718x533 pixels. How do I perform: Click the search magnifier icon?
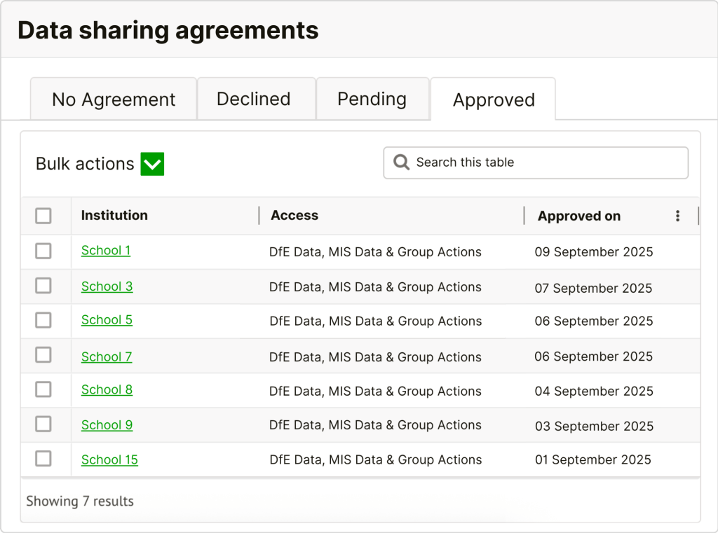point(401,162)
